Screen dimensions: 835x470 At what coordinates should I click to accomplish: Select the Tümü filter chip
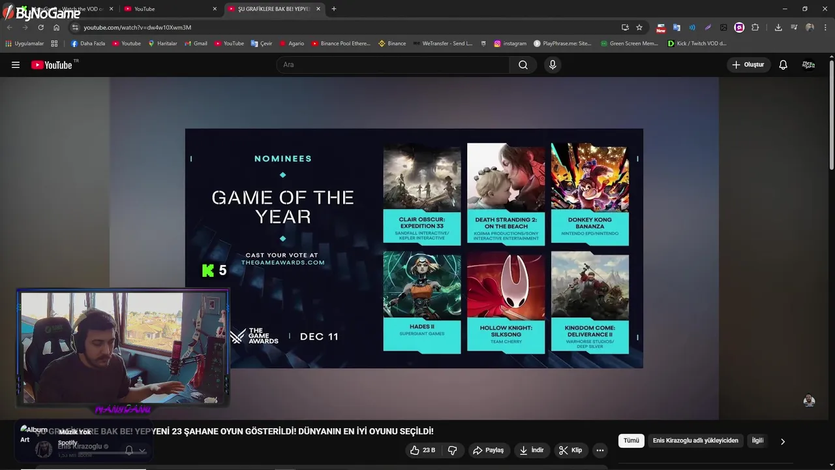coord(631,441)
